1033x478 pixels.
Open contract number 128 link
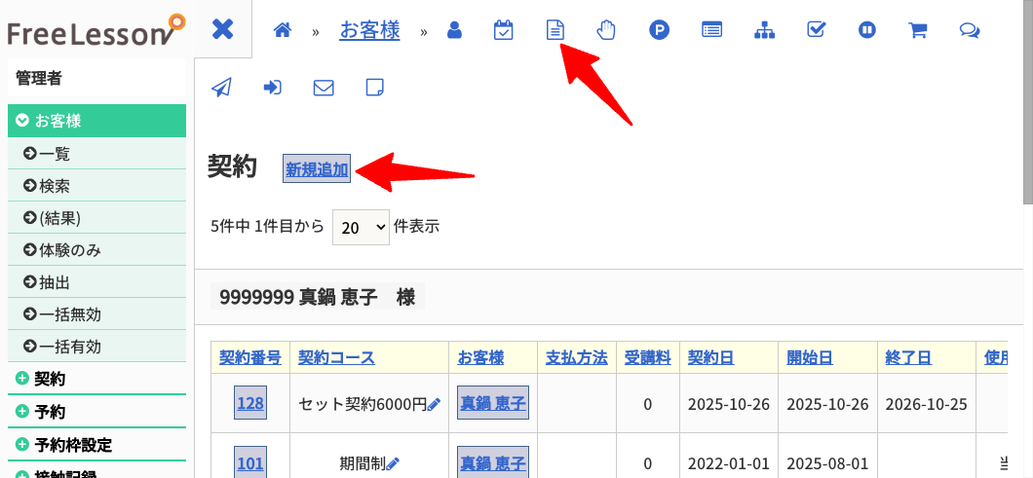coord(250,404)
